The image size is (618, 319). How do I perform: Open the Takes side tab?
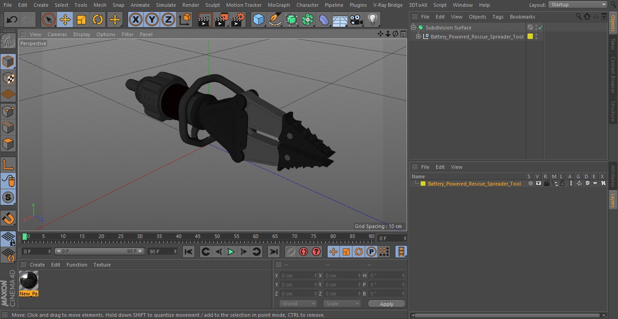click(x=613, y=44)
